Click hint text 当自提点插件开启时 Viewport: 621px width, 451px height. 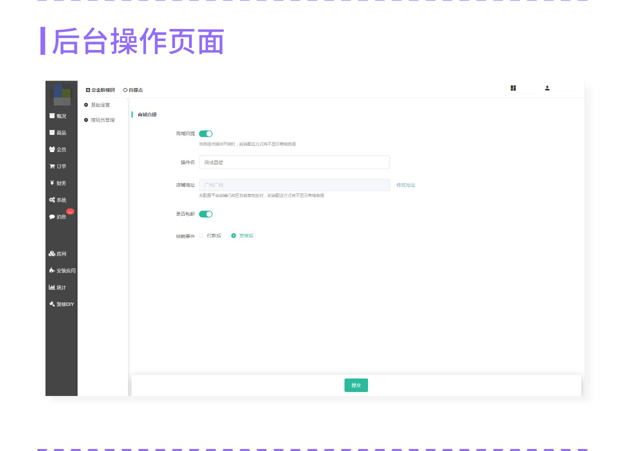247,144
